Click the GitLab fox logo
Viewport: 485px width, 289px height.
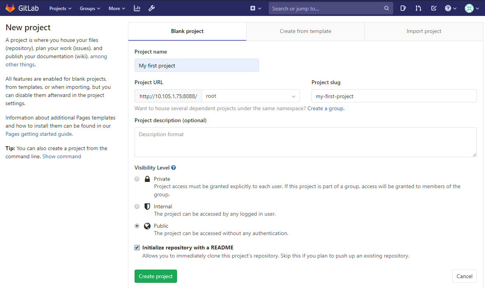[x=10, y=8]
